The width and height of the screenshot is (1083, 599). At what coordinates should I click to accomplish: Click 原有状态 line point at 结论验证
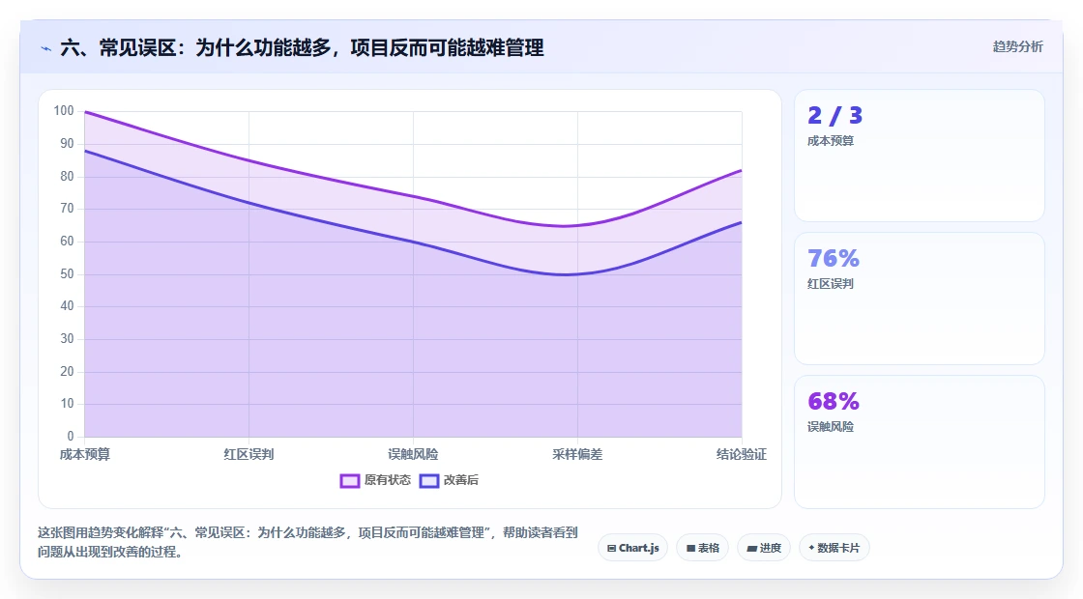click(741, 170)
